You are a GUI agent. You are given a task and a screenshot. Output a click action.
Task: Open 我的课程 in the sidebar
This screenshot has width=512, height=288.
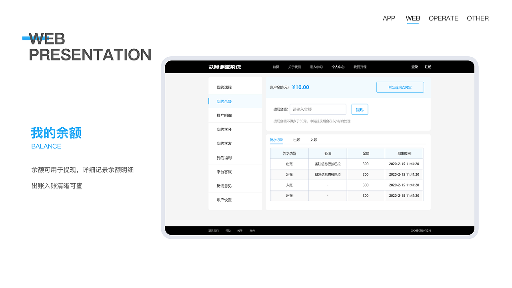235,87
